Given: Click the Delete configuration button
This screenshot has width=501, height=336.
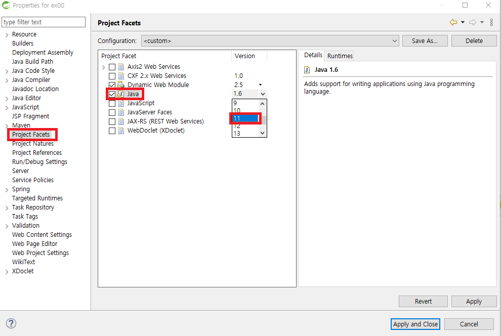Looking at the screenshot, I should (x=474, y=41).
